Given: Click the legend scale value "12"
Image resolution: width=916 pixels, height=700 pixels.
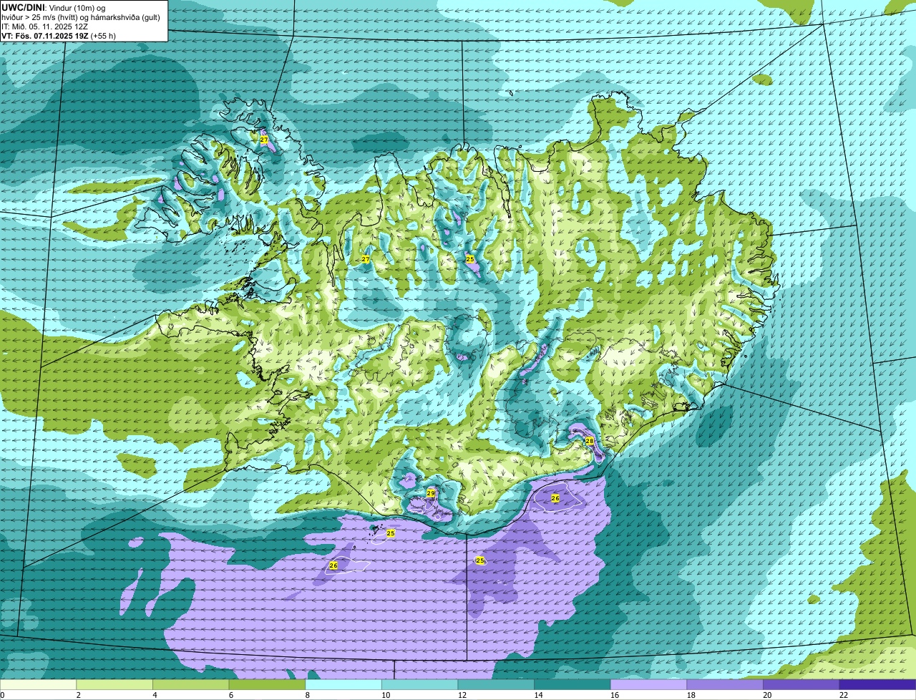Looking at the screenshot, I should pos(462,695).
